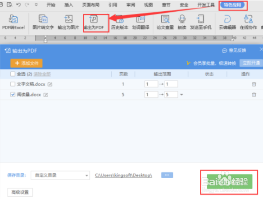This screenshot has width=263, height=199.
Task: Click the green start conversion button
Action: click(230, 181)
